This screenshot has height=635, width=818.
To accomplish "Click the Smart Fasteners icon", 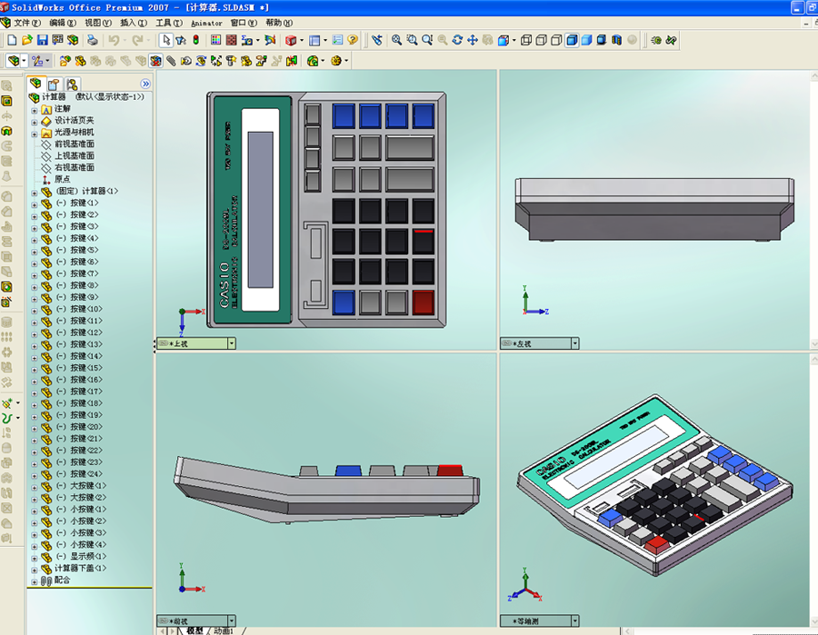I will (x=231, y=61).
